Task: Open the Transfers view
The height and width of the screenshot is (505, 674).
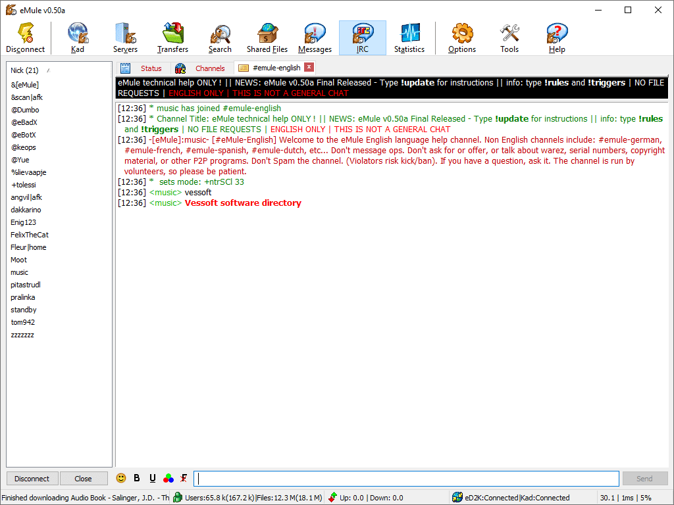Action: [172, 37]
